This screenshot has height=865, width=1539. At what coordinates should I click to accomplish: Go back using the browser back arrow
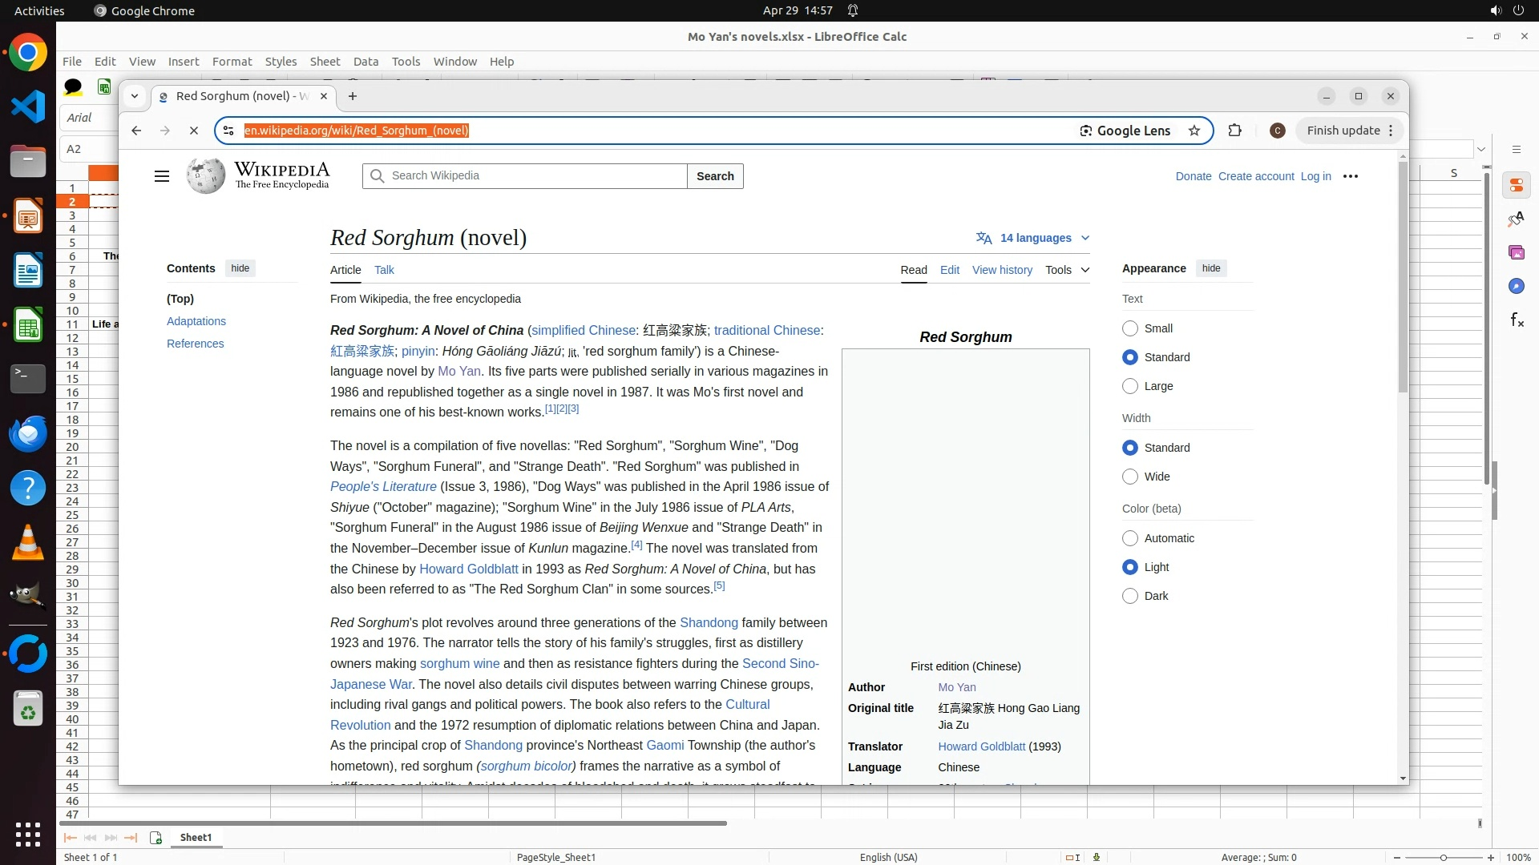click(x=136, y=131)
